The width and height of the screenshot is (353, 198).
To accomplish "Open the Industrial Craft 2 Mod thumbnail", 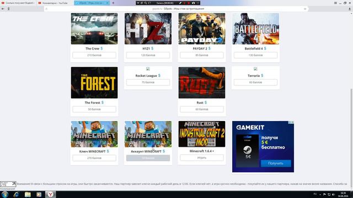I will click(202, 134).
